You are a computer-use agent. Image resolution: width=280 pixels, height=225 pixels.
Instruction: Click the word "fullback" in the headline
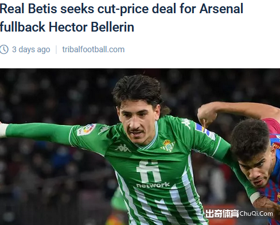tap(22, 27)
